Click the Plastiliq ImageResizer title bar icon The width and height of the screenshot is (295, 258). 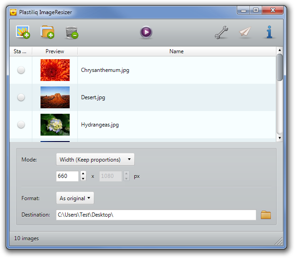point(13,12)
